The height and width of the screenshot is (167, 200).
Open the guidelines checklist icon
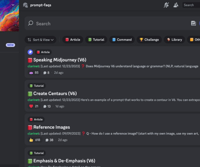click(x=193, y=23)
